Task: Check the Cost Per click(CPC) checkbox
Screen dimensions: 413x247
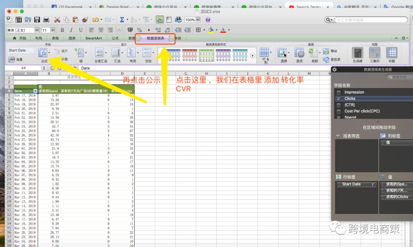Action: (x=339, y=111)
